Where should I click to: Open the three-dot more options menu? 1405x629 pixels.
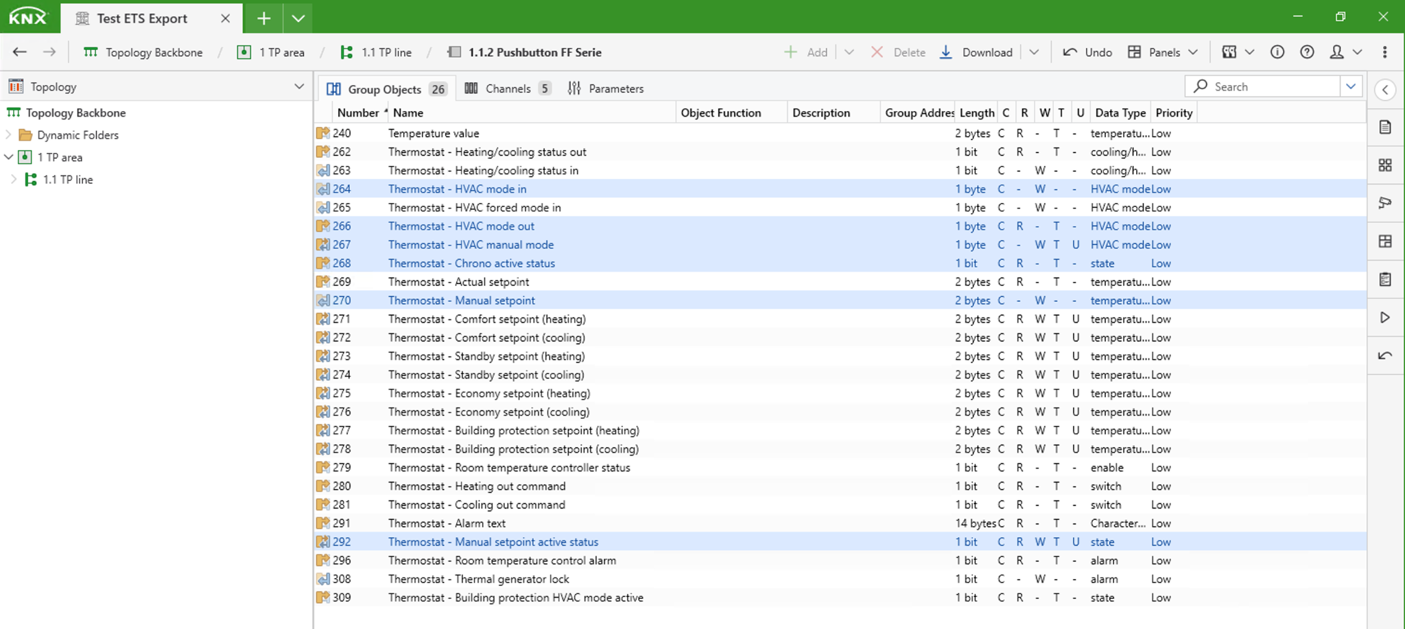tap(1385, 52)
